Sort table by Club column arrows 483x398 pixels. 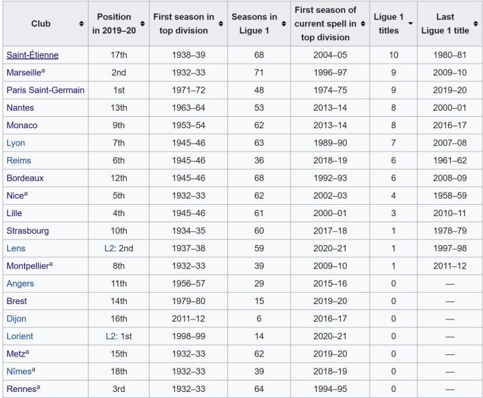click(81, 23)
